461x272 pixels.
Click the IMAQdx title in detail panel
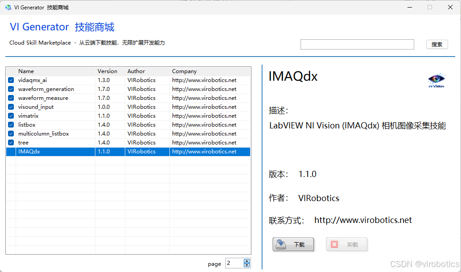pos(293,76)
